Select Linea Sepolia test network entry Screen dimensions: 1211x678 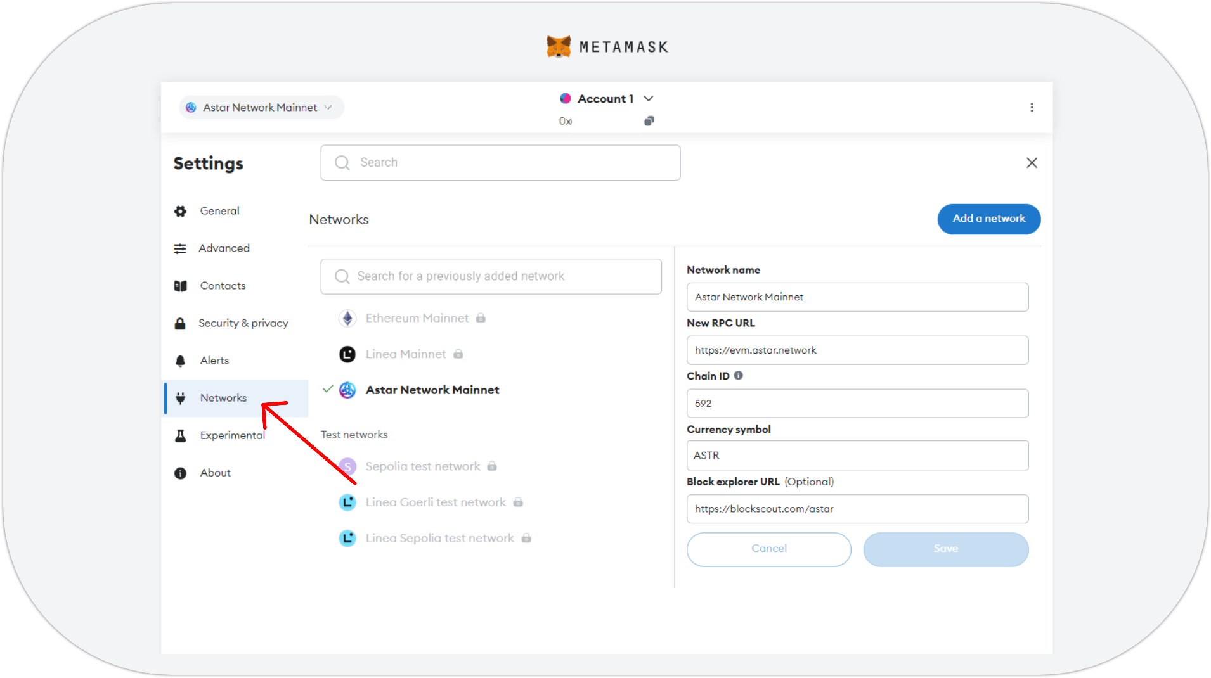point(439,539)
